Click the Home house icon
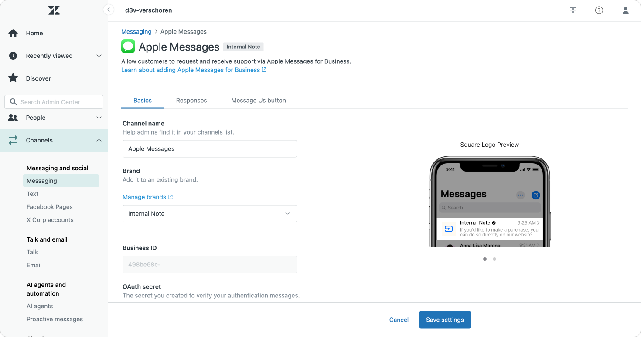This screenshot has width=641, height=337. 13,33
